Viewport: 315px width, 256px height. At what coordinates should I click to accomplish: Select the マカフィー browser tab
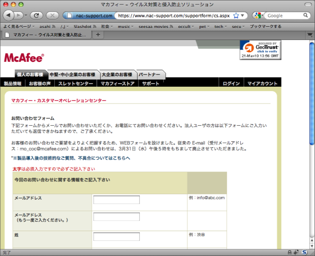pos(47,35)
